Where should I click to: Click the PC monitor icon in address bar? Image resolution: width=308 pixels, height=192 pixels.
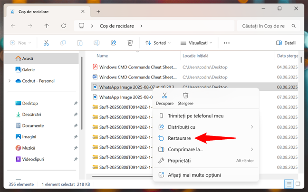[x=82, y=26]
